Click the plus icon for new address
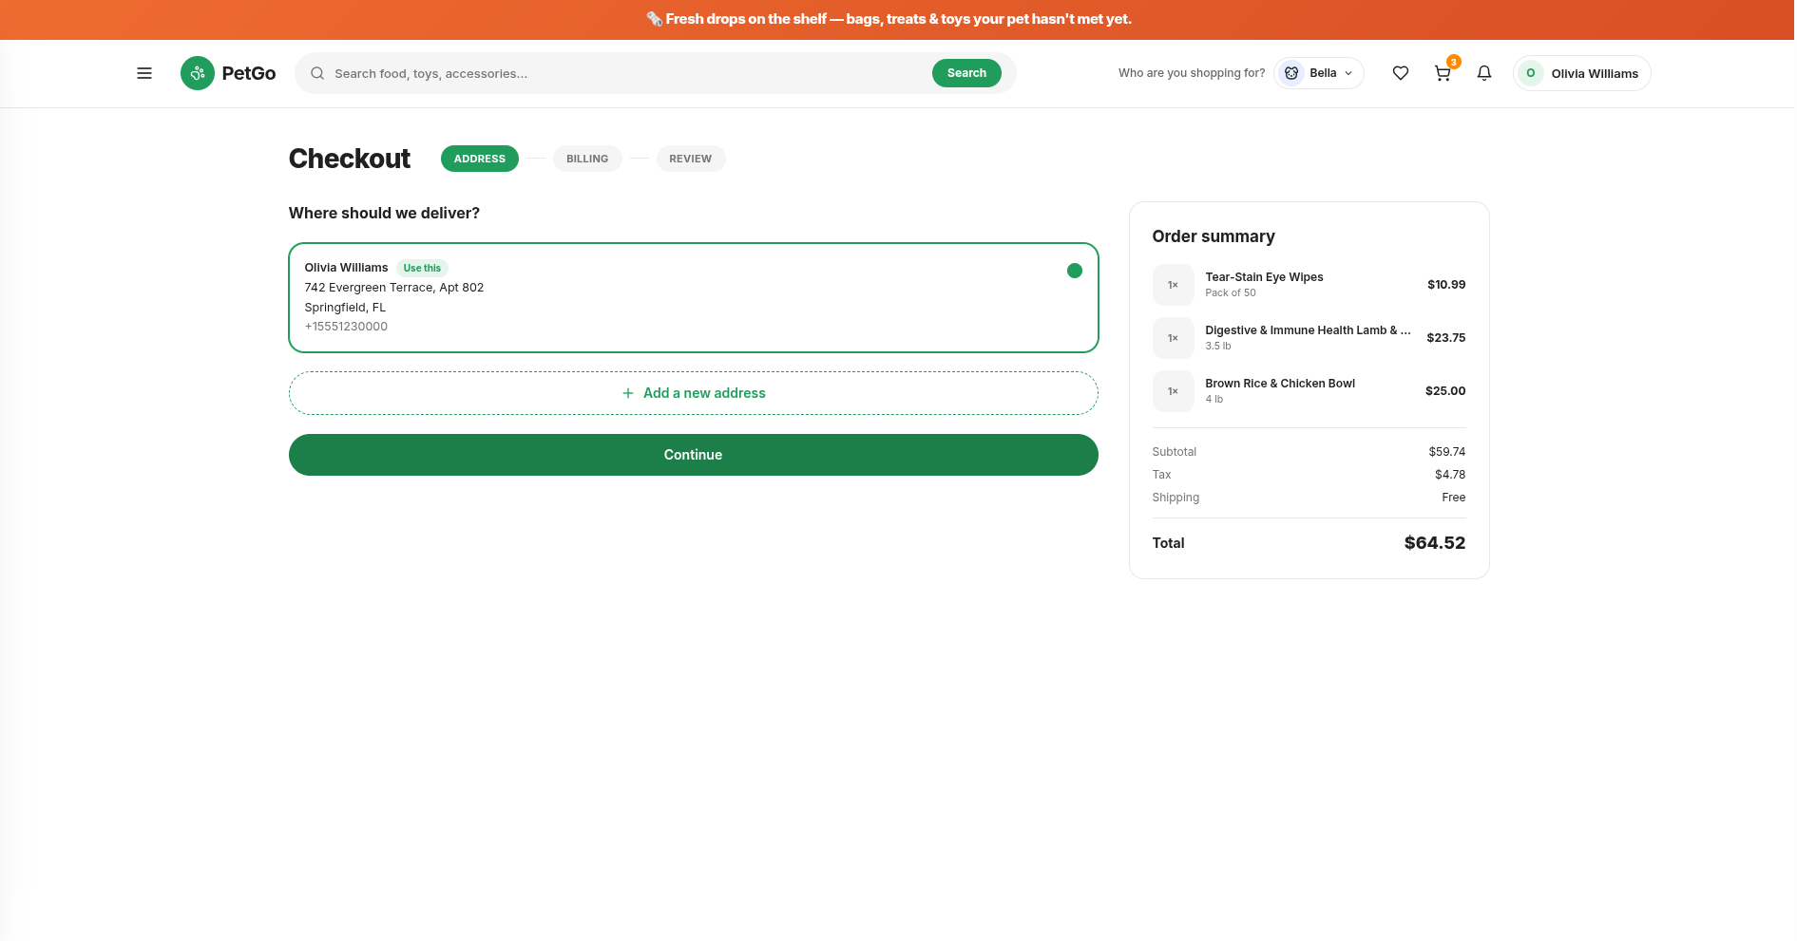Image resolution: width=1797 pixels, height=941 pixels. (x=628, y=393)
